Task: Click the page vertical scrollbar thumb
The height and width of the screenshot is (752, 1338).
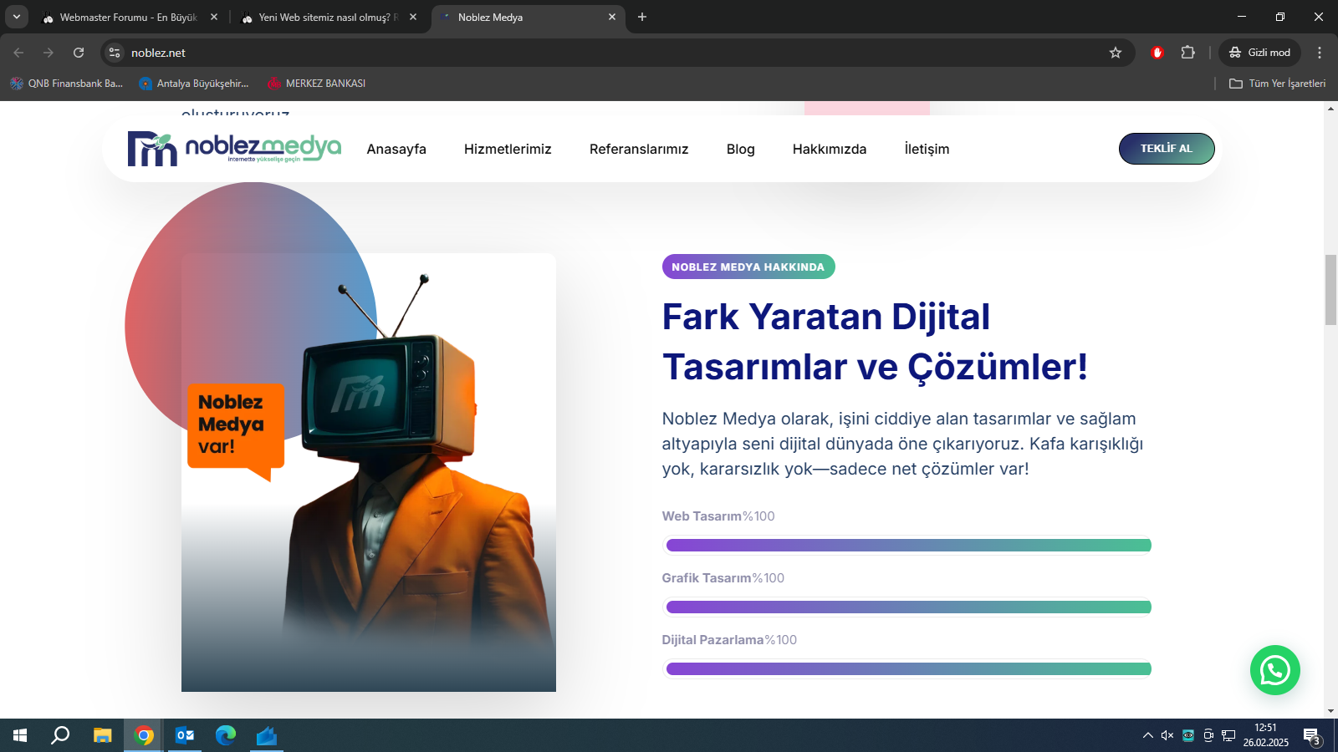Action: pyautogui.click(x=1330, y=290)
